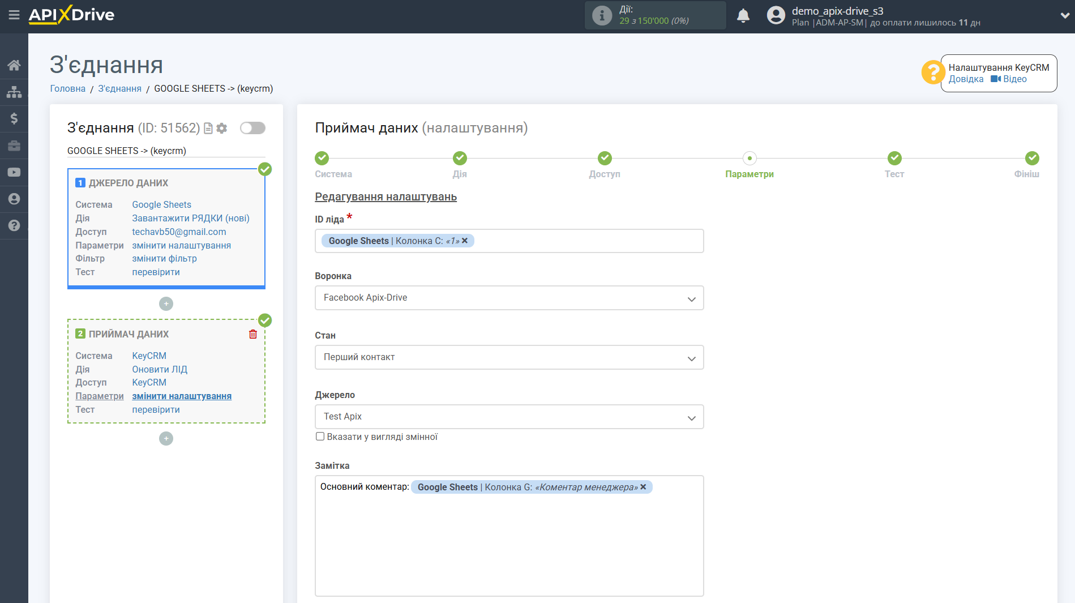Open Головна breadcrumb link

(x=68, y=88)
